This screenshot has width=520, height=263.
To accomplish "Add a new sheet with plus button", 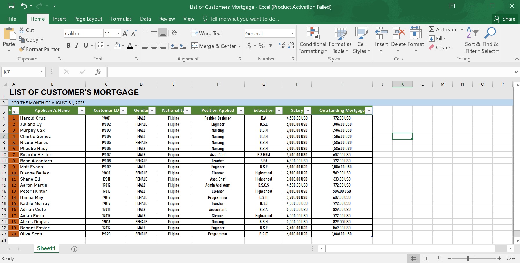I will pos(74,249).
